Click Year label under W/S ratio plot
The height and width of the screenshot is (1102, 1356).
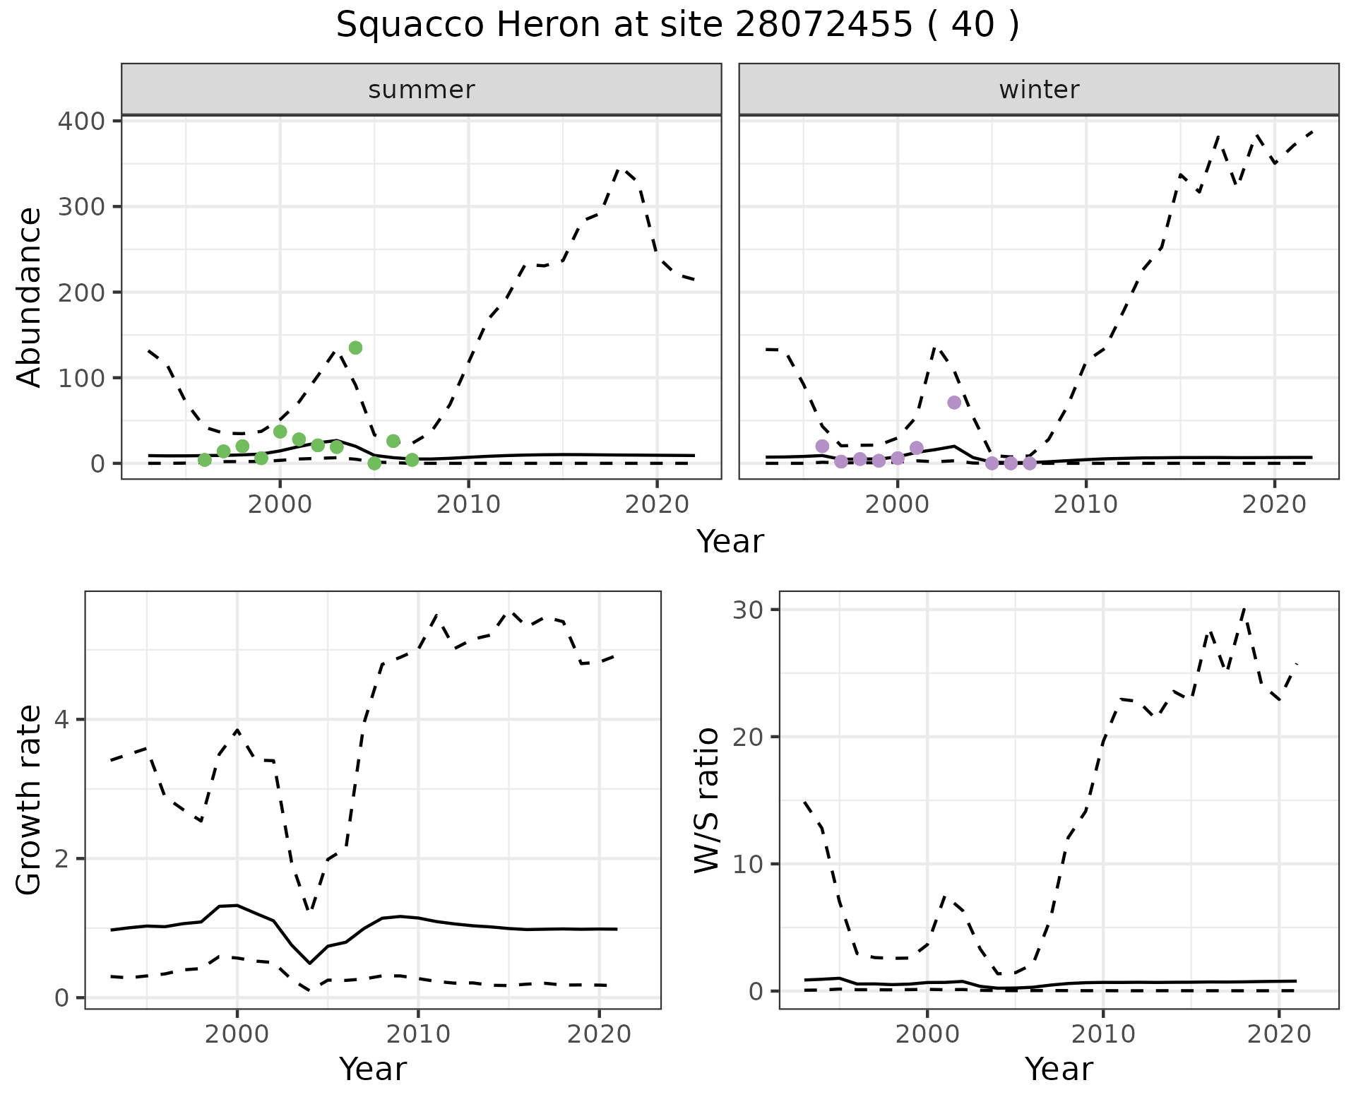(1059, 1069)
